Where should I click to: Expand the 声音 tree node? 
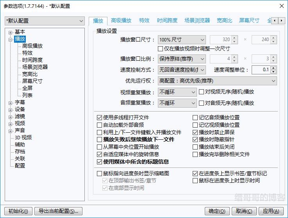click(x=10, y=131)
